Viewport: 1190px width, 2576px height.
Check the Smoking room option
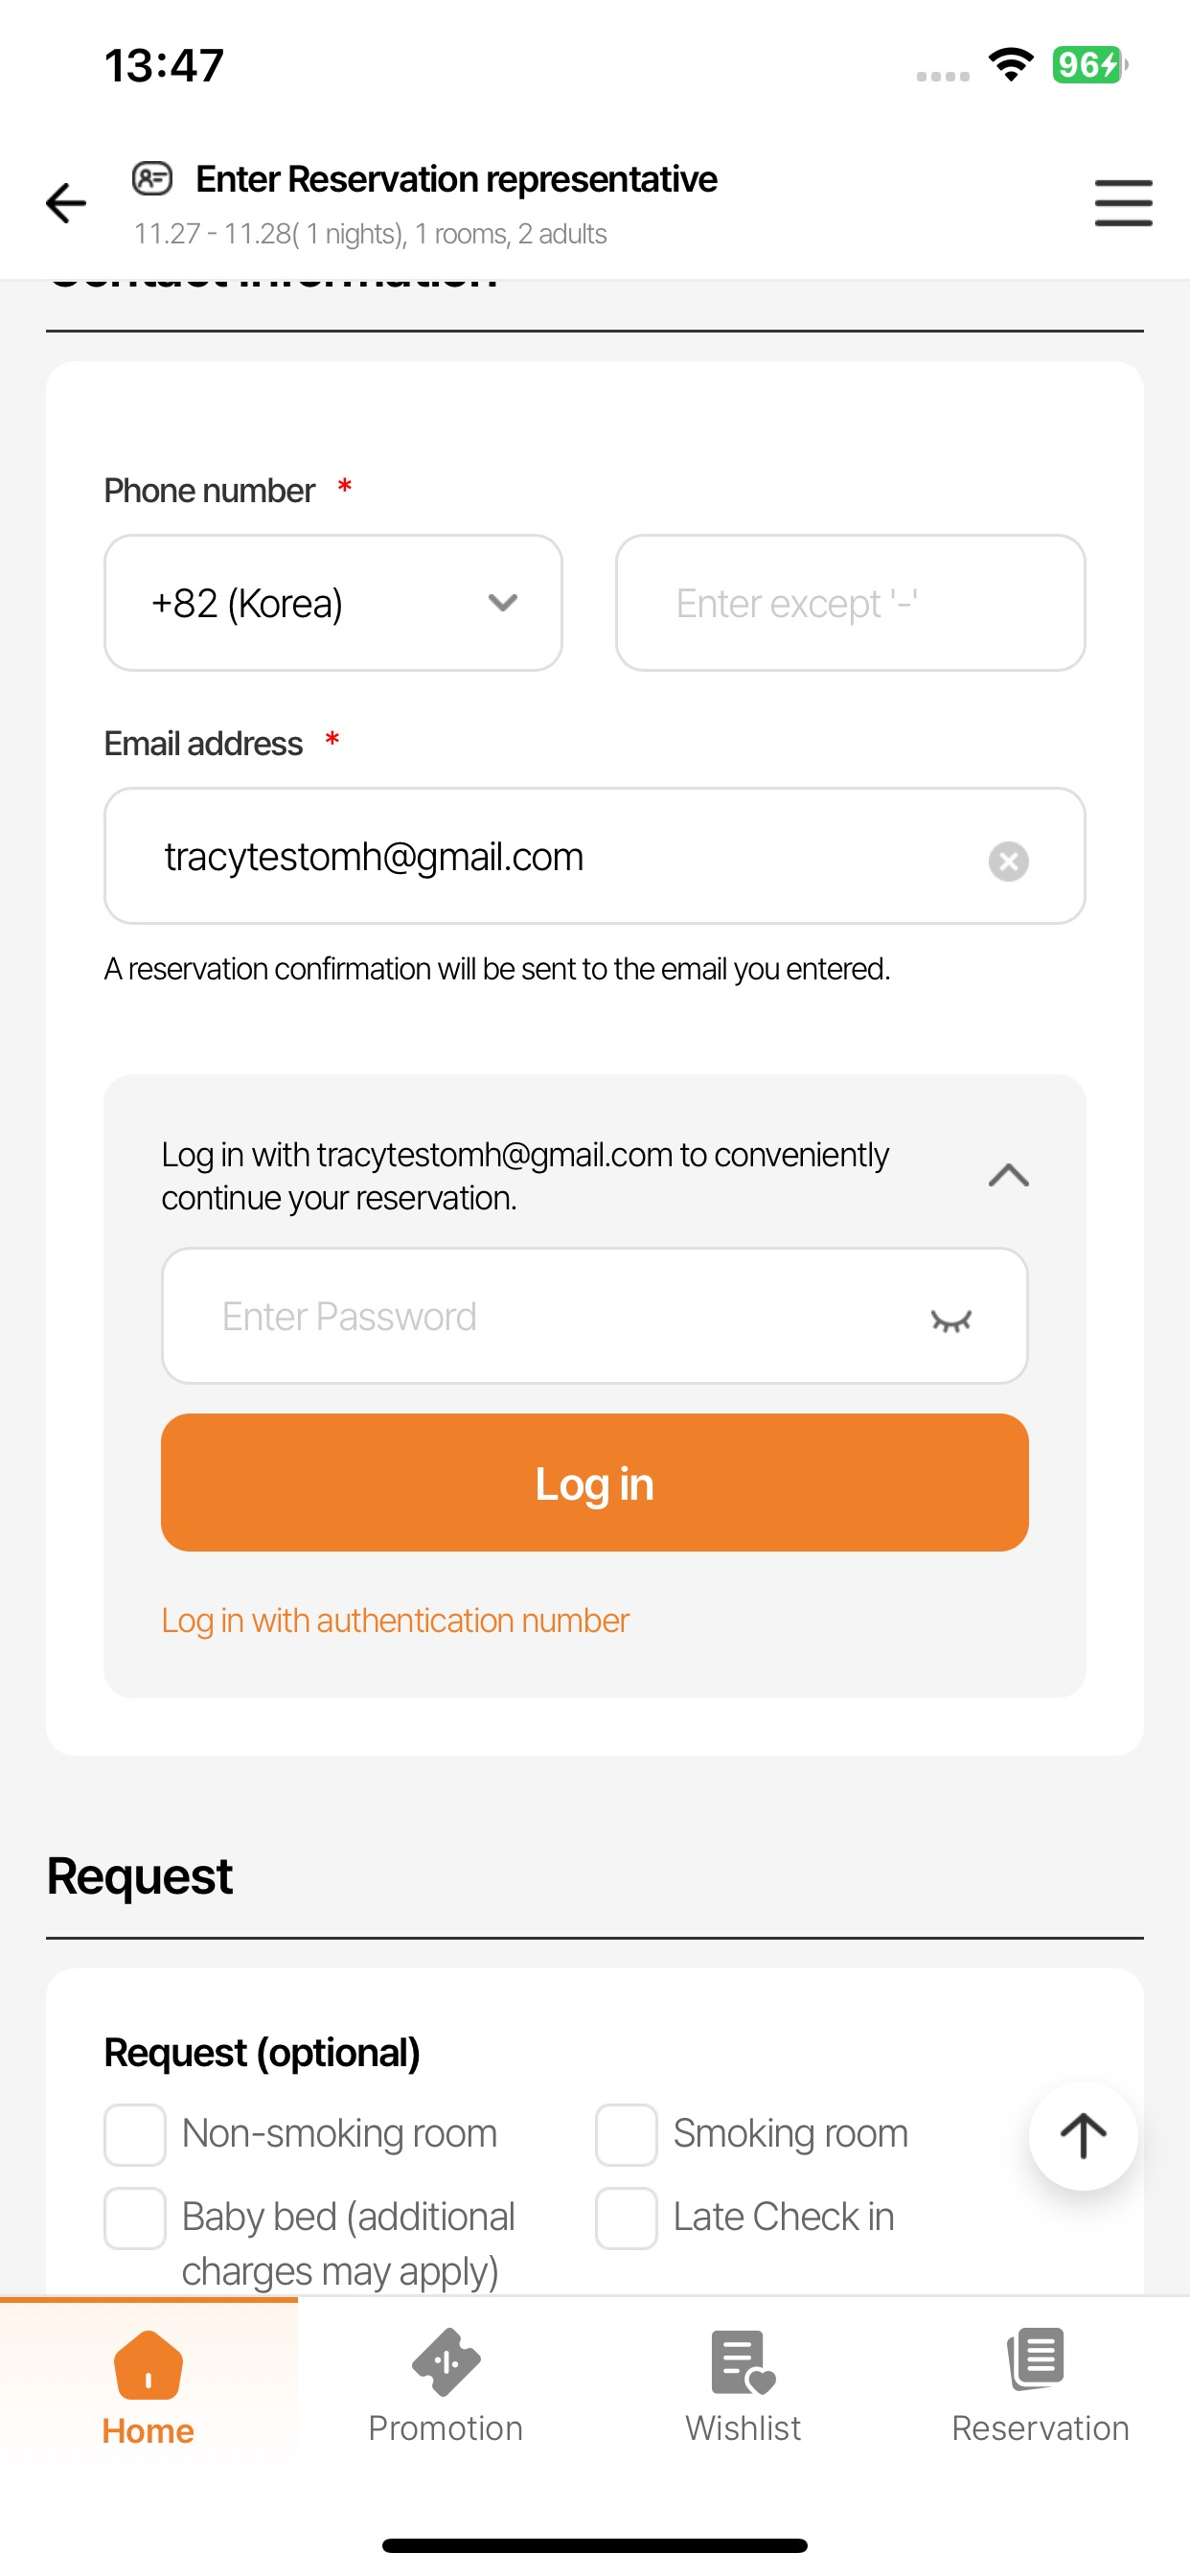[x=626, y=2134]
